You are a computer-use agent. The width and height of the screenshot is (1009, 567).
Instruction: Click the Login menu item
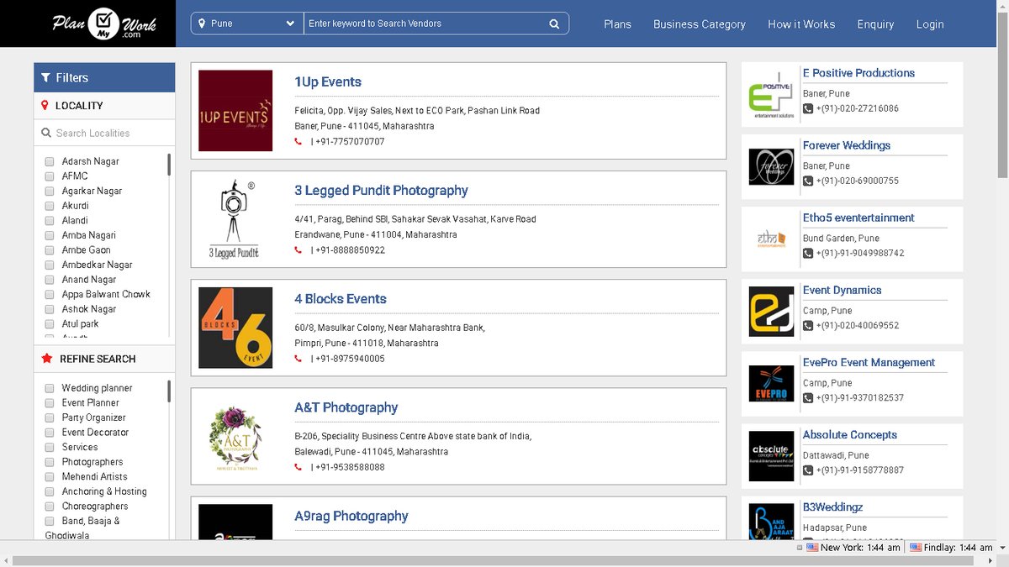pyautogui.click(x=930, y=24)
